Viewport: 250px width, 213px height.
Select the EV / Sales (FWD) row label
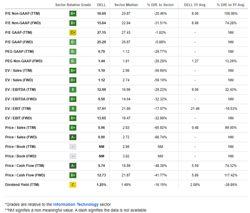pos(19,80)
